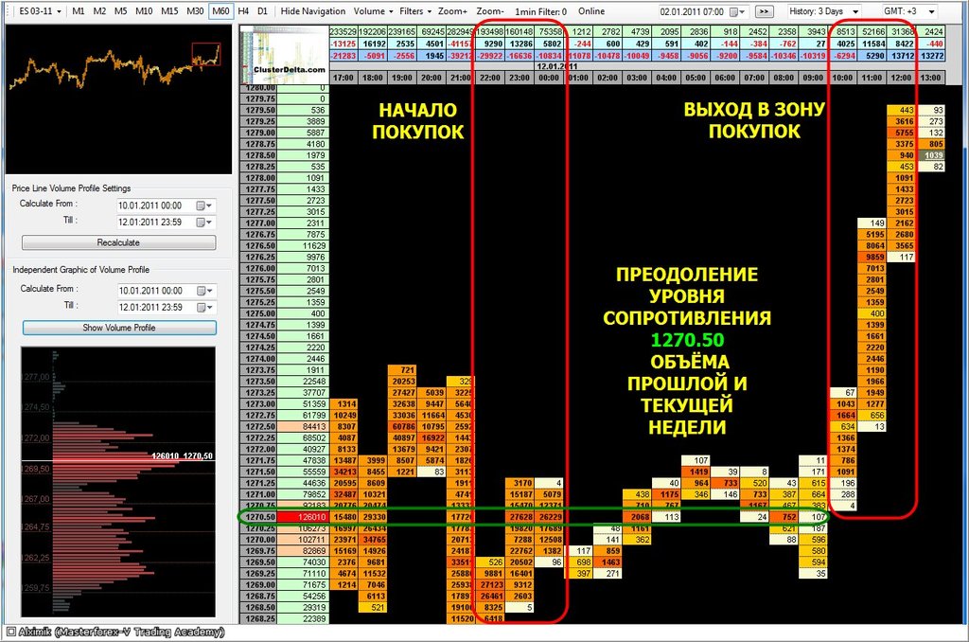The image size is (969, 642).
Task: Click the Recalculate button
Action: [x=118, y=242]
